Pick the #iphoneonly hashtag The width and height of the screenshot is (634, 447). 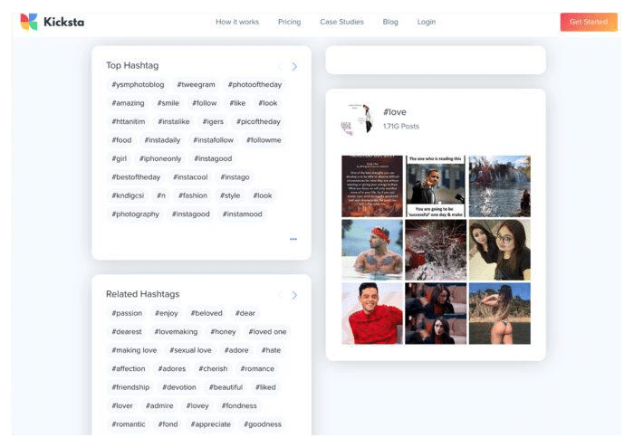(x=160, y=158)
